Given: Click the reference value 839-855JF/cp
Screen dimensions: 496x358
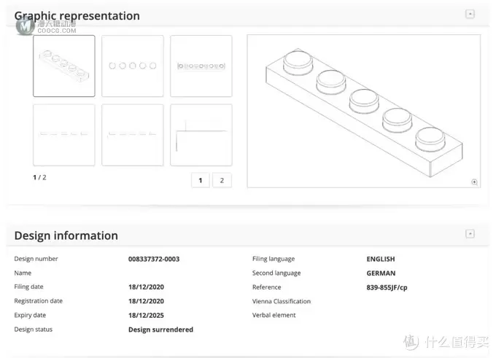Looking at the screenshot, I should pyautogui.click(x=387, y=287).
